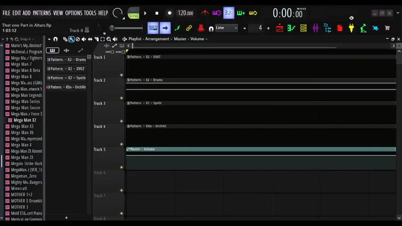Image resolution: width=402 pixels, height=226 pixels.
Task: Open the Snap 4 browser dropdown
Action: 27,39
